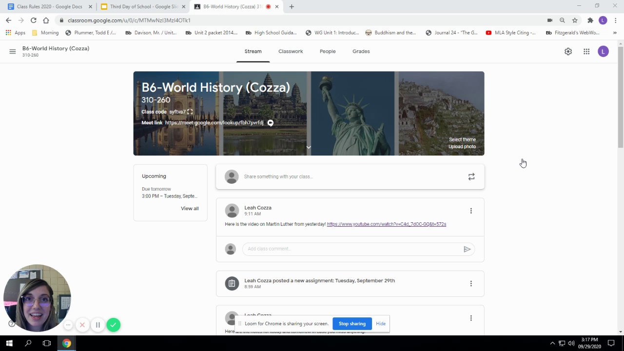Viewport: 624px width, 351px height.
Task: Click the page vertical scrollbar
Action: point(621,97)
